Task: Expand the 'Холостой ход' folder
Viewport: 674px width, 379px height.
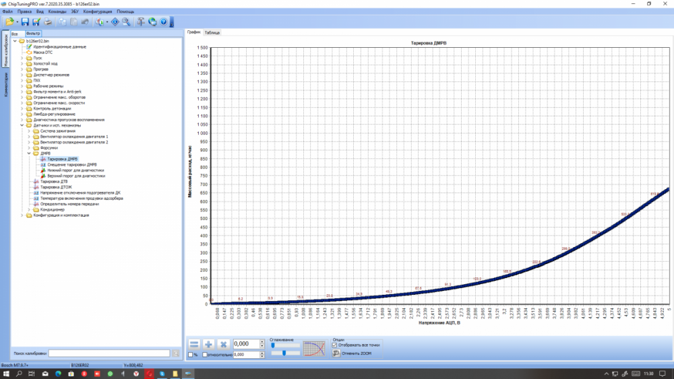Action: coord(22,63)
